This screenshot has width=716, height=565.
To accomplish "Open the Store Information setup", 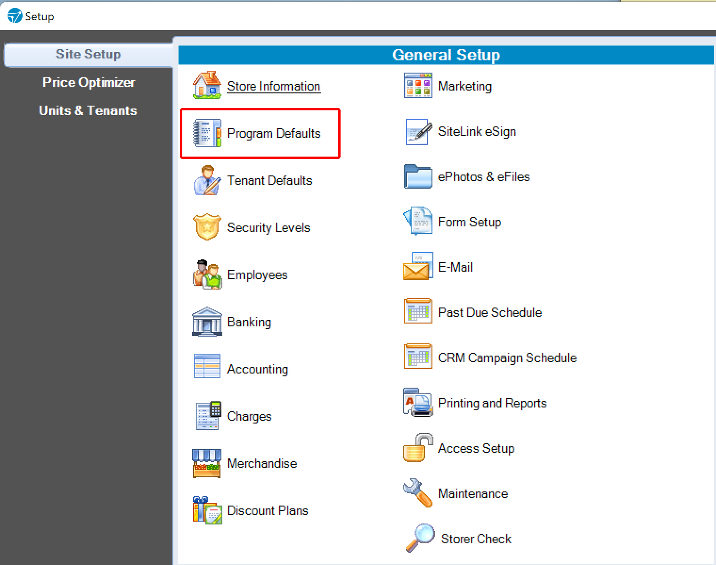I will pos(273,86).
